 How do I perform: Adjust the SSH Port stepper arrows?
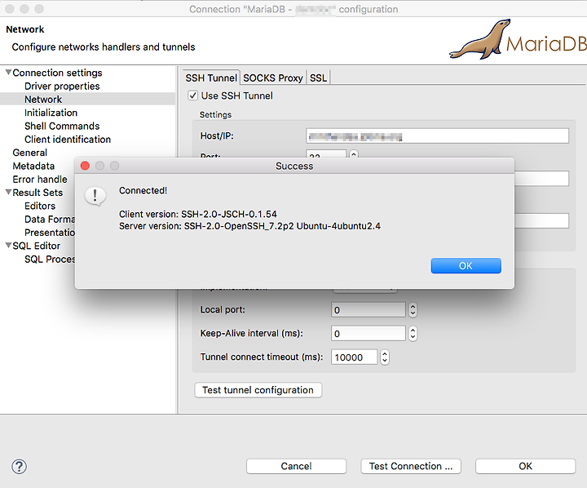click(354, 153)
